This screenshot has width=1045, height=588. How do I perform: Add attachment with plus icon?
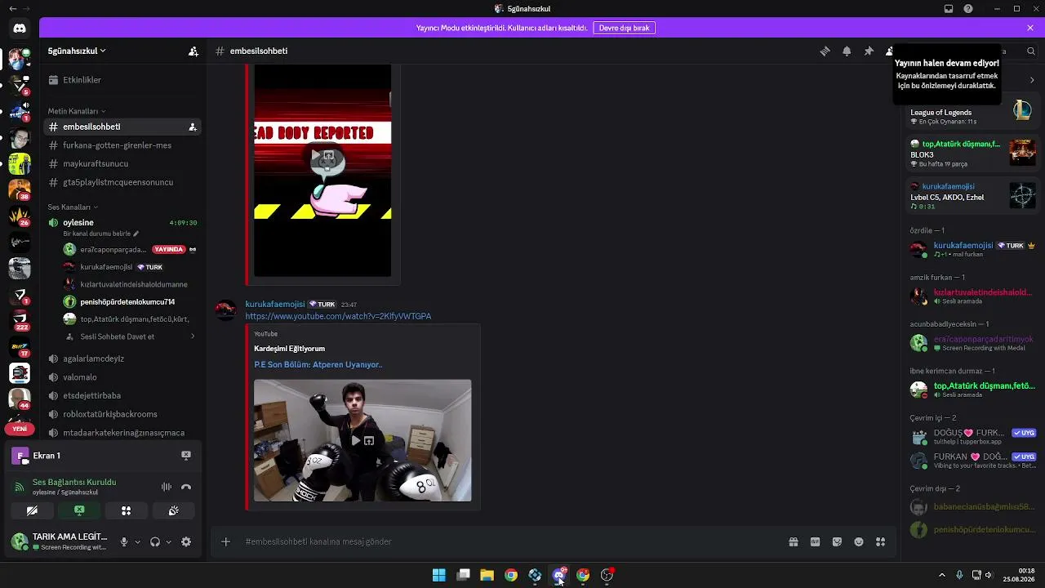click(226, 541)
